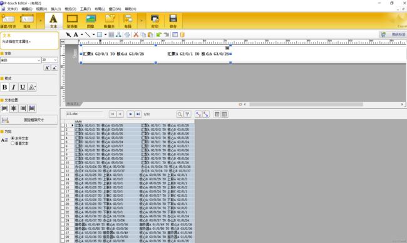407x243 pixels.
Task: Choose the arrow Select pointer tool
Action: tap(68, 34)
